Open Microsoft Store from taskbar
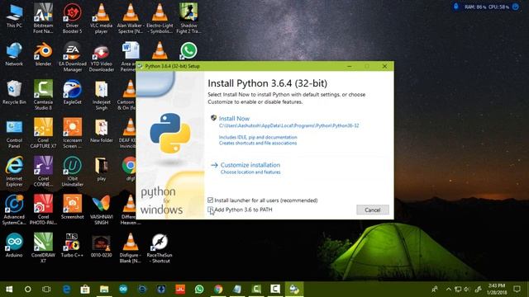The width and height of the screenshot is (529, 297). (85, 290)
